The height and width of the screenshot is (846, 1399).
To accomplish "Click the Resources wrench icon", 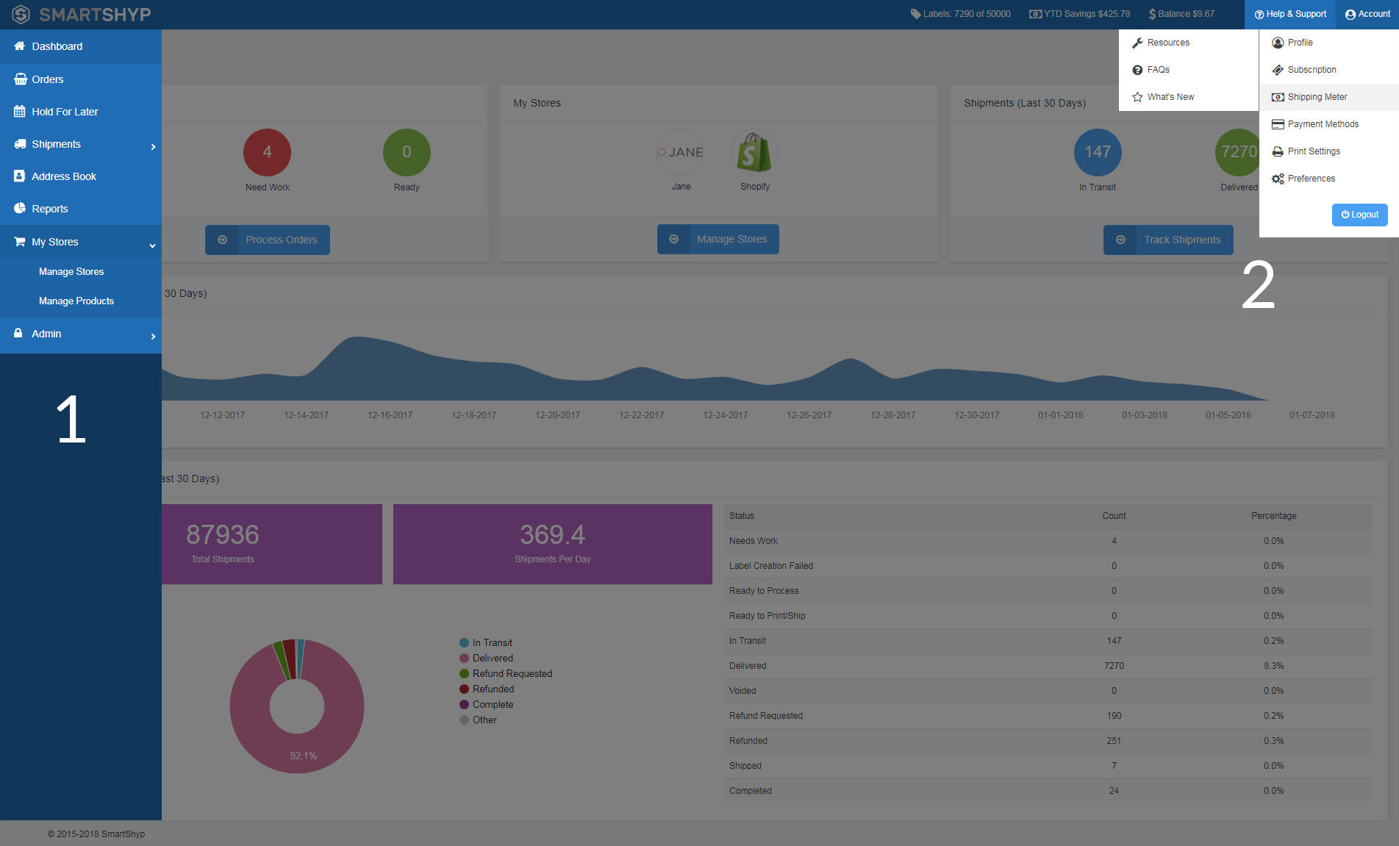I will (x=1137, y=43).
